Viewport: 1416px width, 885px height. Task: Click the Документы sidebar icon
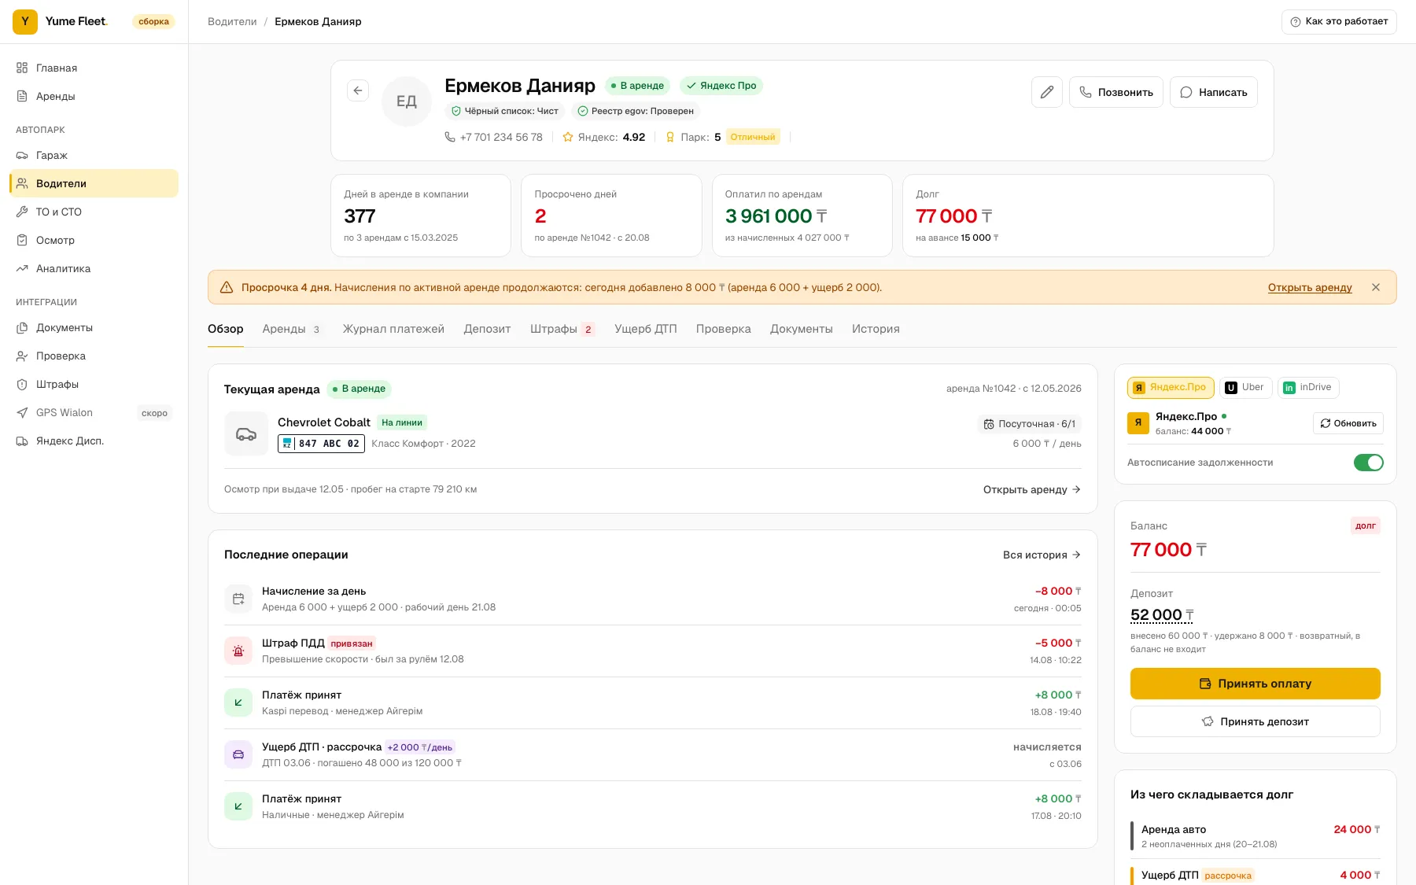pyautogui.click(x=22, y=327)
